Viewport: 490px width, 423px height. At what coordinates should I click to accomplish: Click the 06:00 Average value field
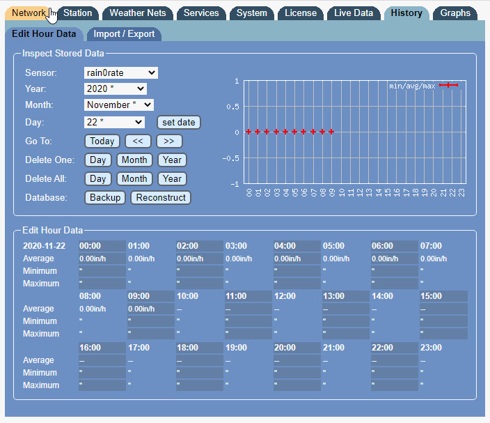click(x=395, y=259)
